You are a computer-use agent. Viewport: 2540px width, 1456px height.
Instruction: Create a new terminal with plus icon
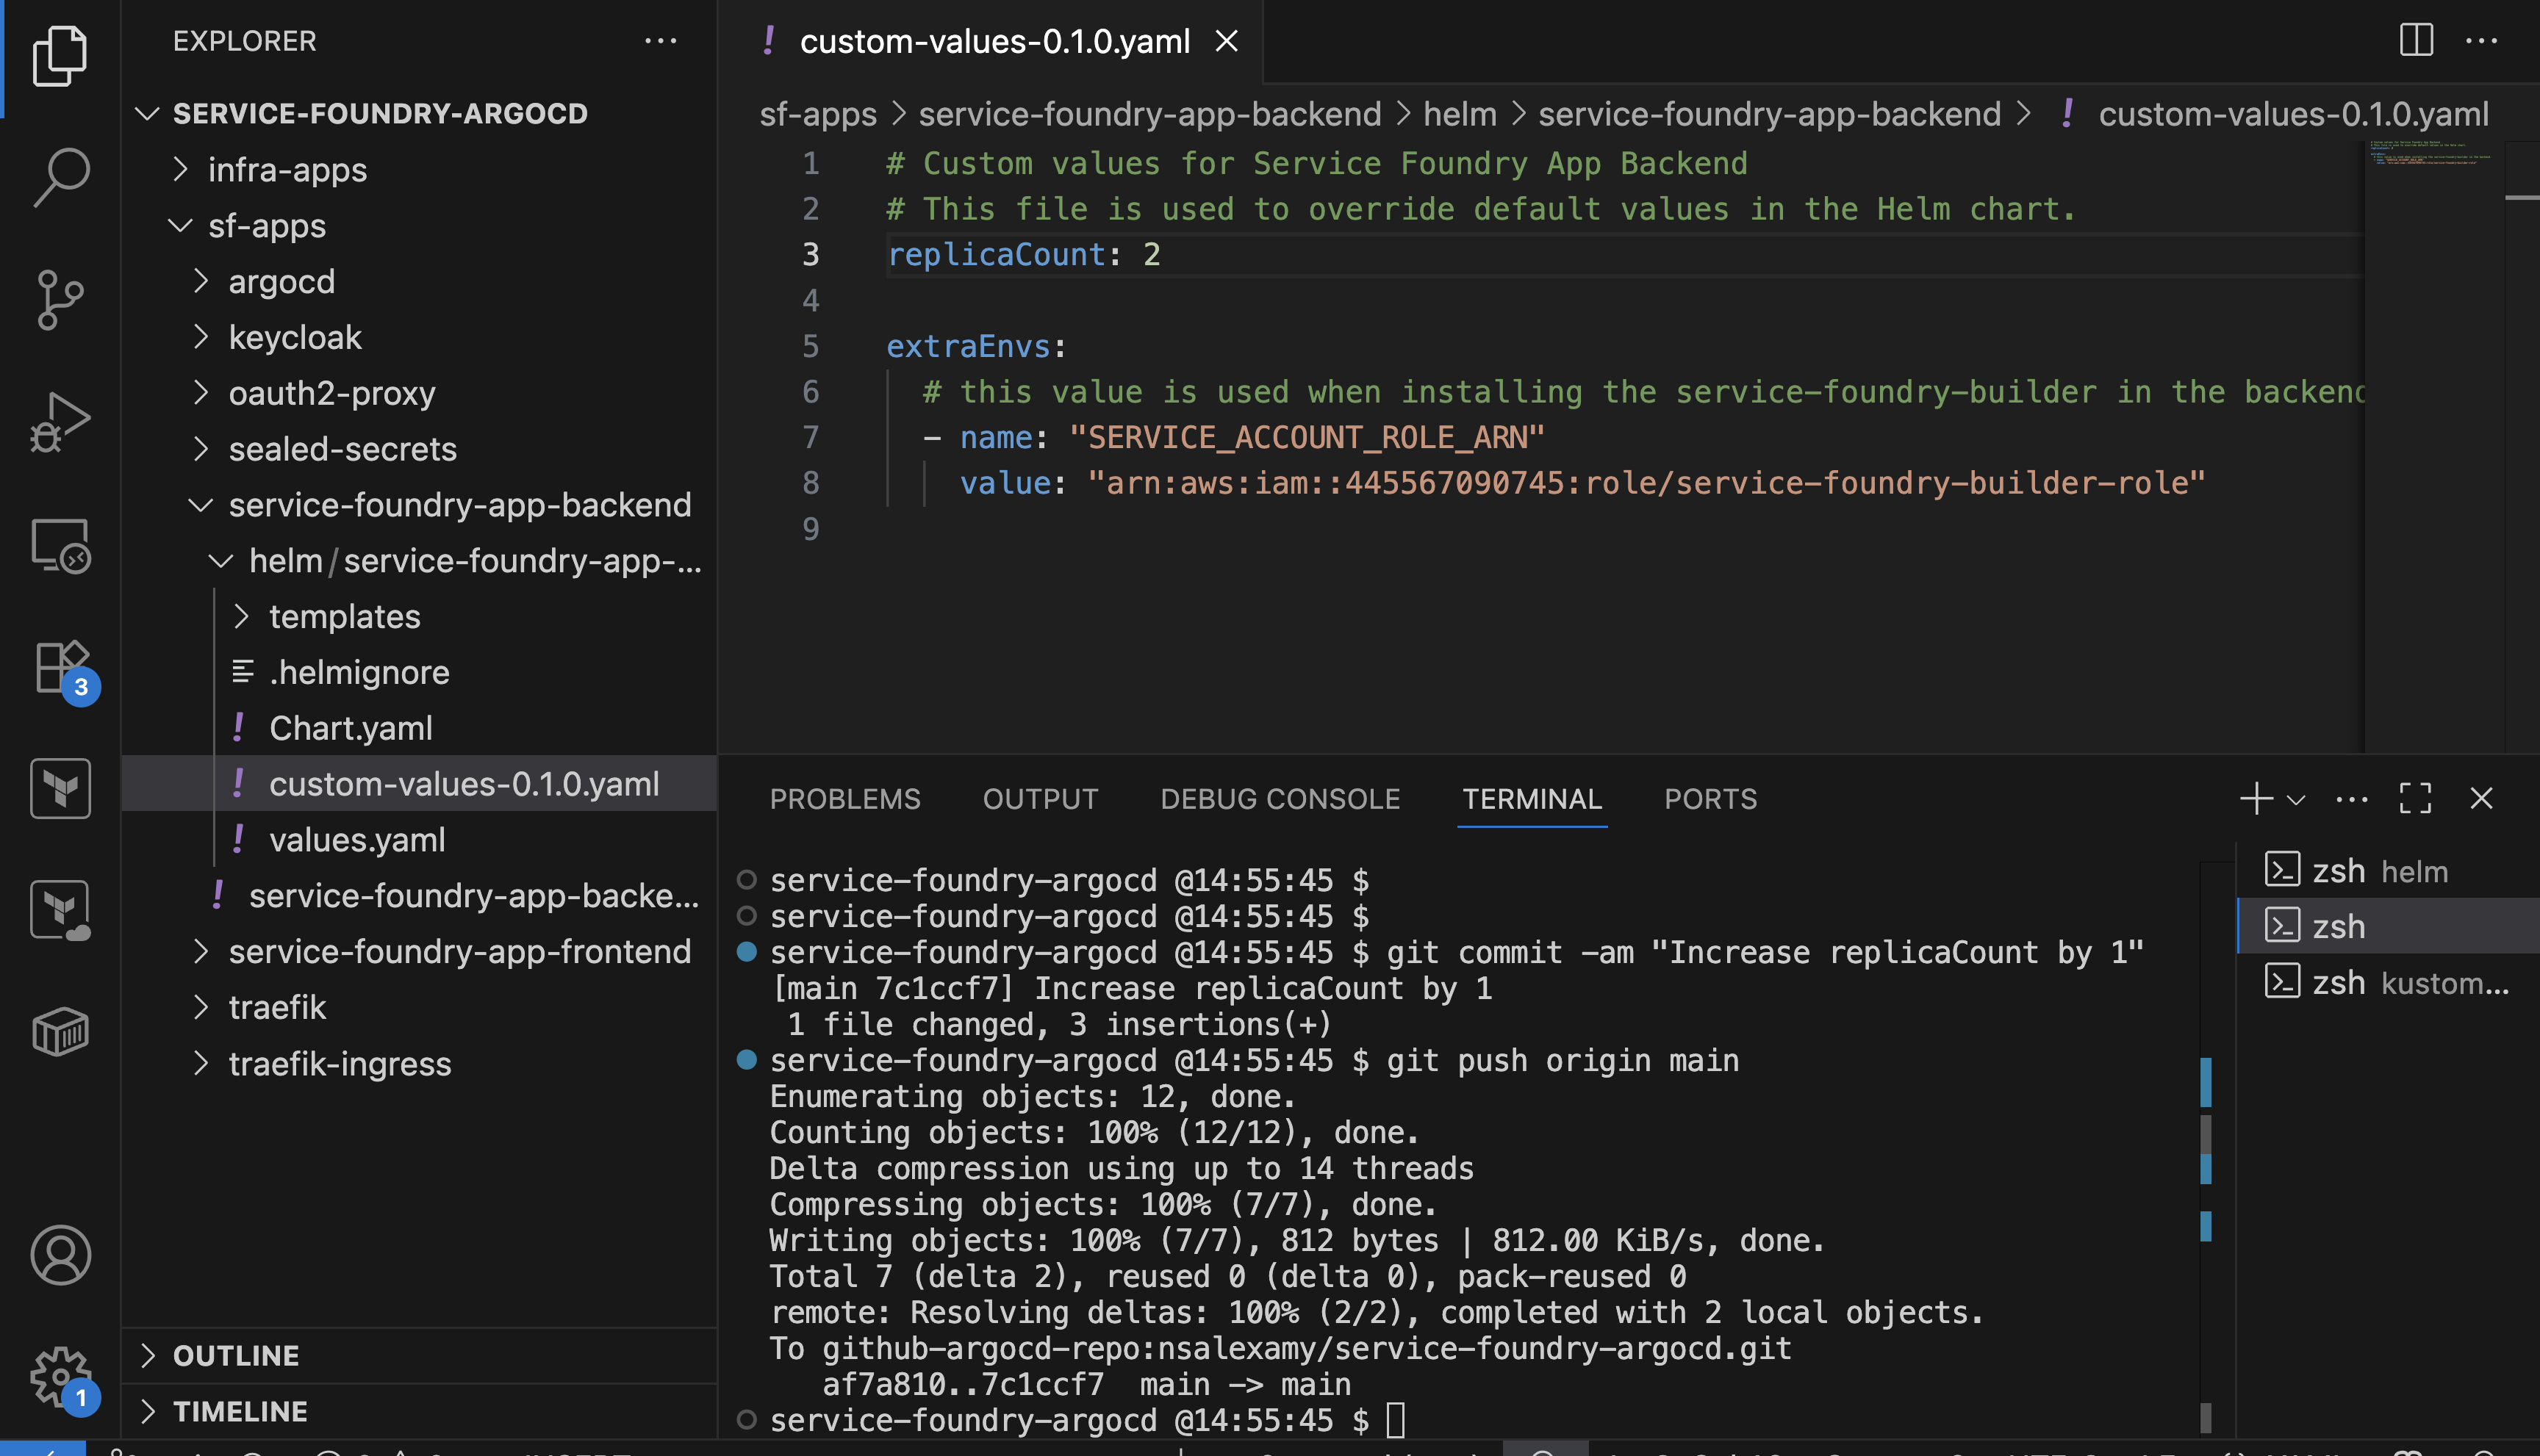pos(2256,799)
